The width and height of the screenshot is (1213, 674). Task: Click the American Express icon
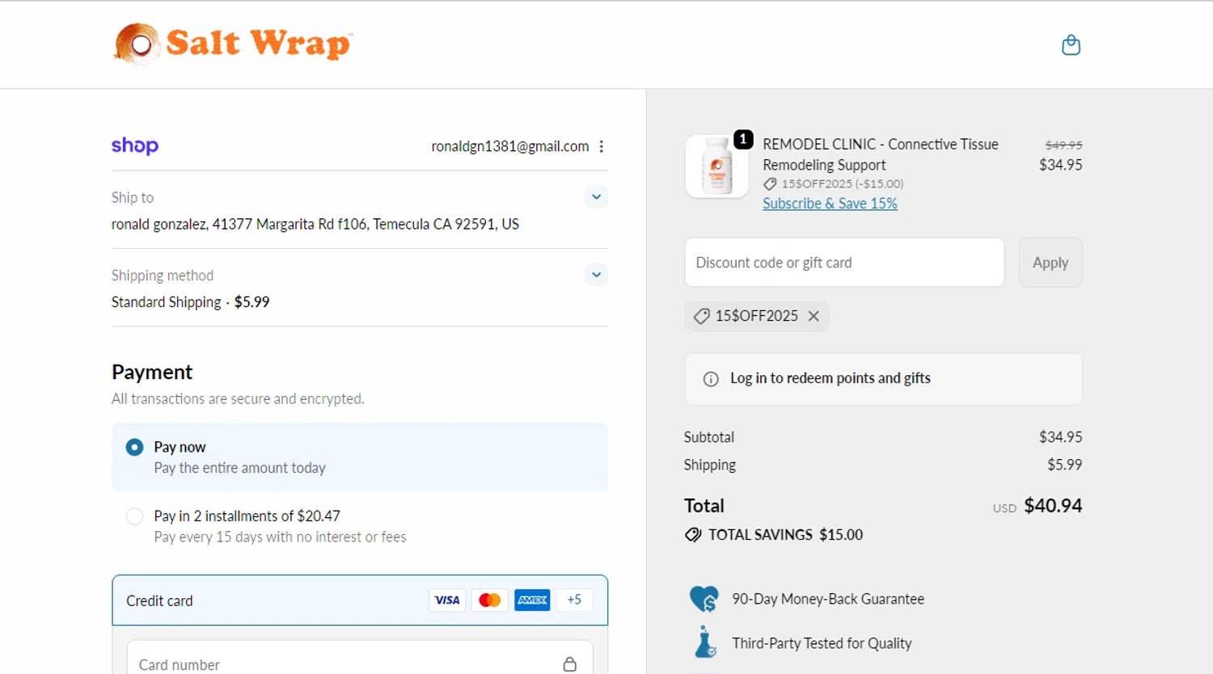pos(532,600)
